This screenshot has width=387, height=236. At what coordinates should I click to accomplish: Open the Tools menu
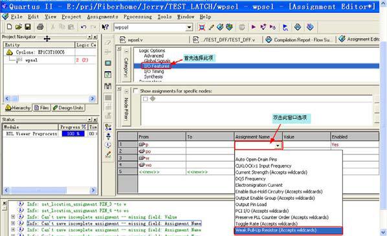click(164, 17)
